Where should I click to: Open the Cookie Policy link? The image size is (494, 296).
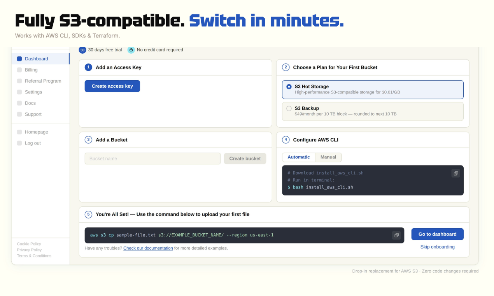tap(29, 244)
